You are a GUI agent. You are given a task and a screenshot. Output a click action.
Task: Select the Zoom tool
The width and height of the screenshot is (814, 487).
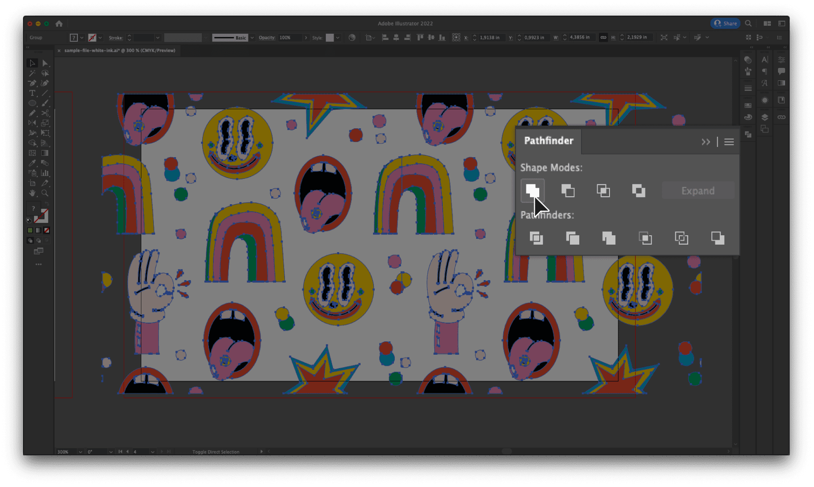(x=45, y=193)
